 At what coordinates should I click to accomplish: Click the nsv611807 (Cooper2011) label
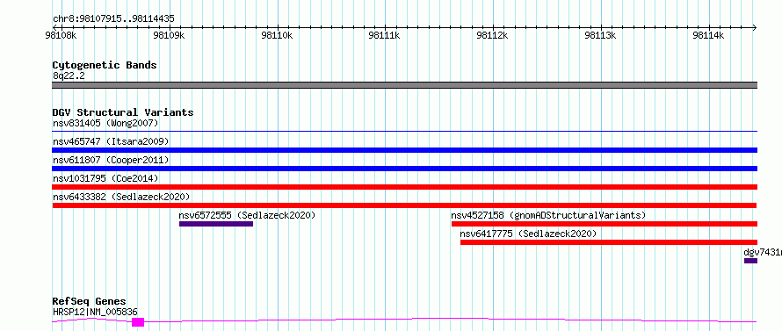point(111,160)
